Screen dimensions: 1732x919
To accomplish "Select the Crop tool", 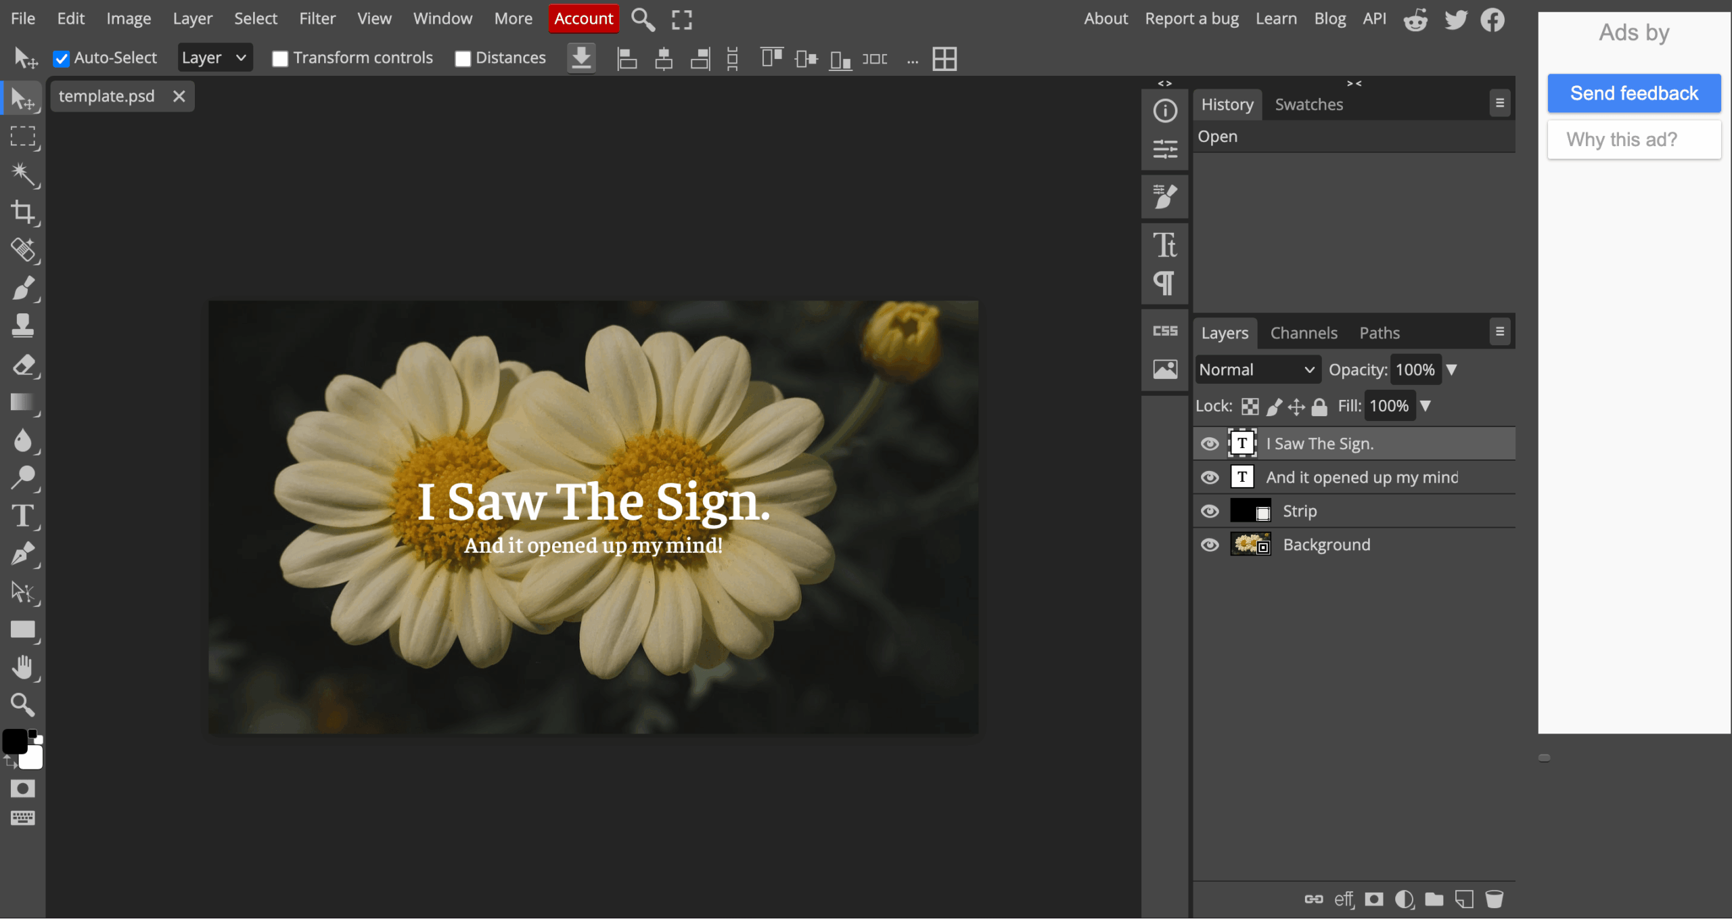I will (23, 212).
